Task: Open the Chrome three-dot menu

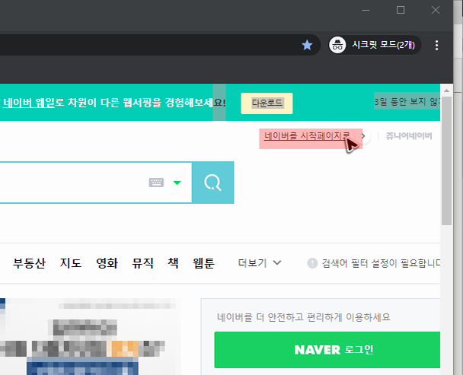Action: (x=436, y=45)
